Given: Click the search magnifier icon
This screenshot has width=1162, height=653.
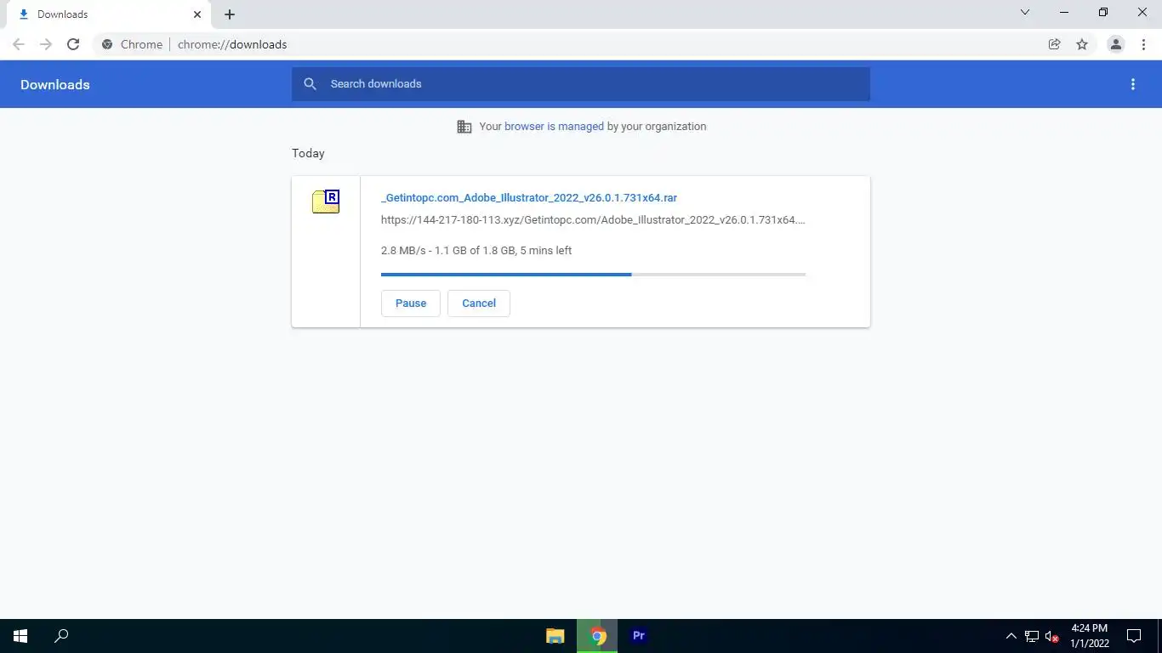Looking at the screenshot, I should [x=310, y=84].
